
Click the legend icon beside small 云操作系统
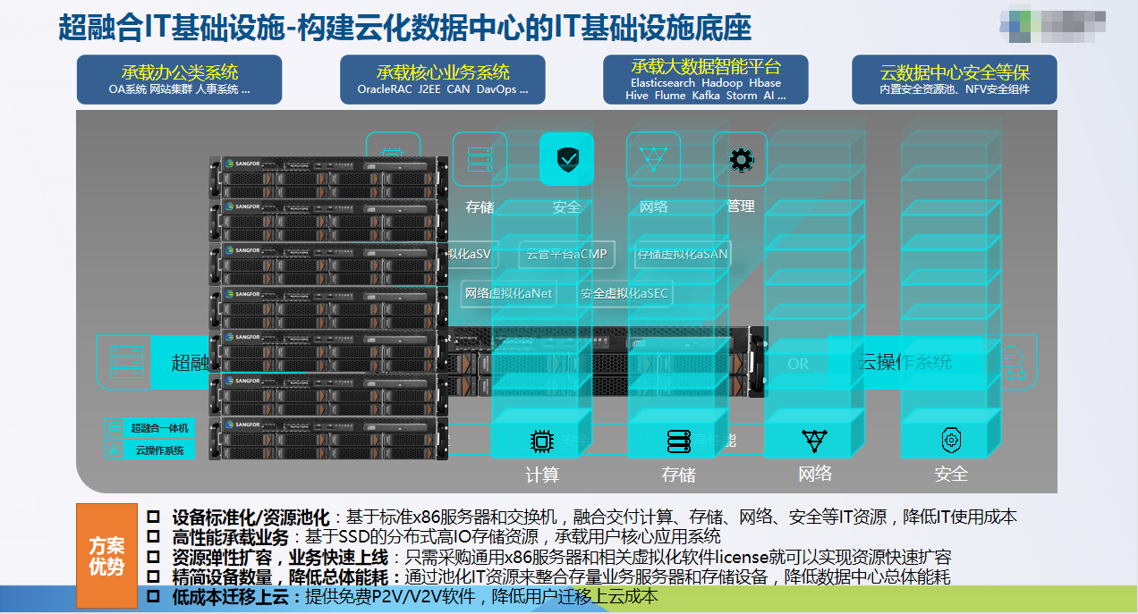coord(113,450)
